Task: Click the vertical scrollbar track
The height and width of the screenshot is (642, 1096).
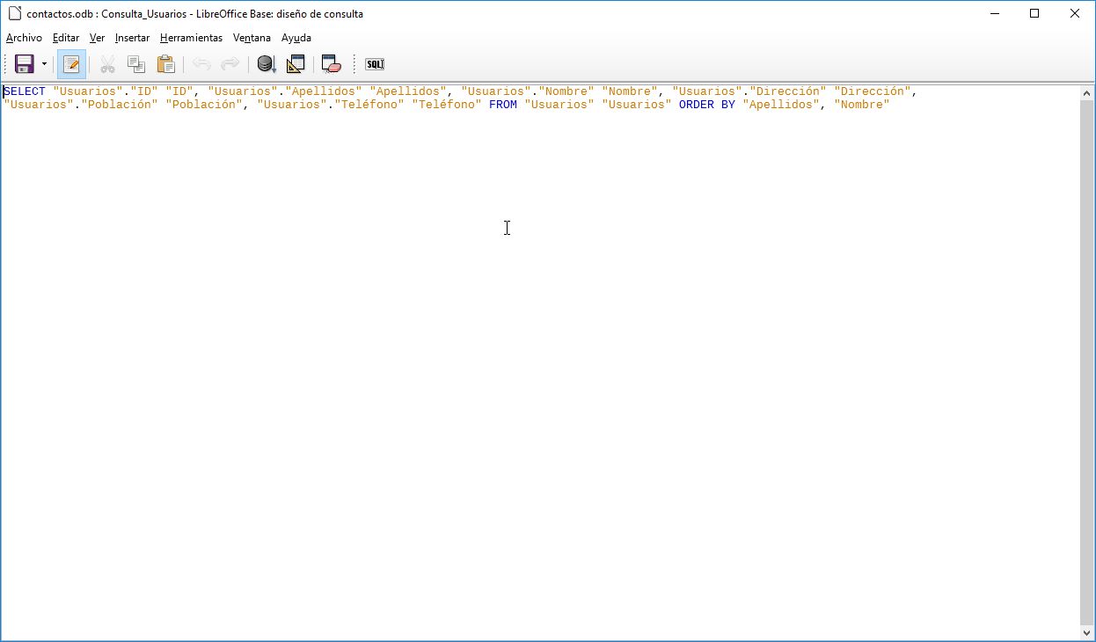Action: click(1087, 362)
